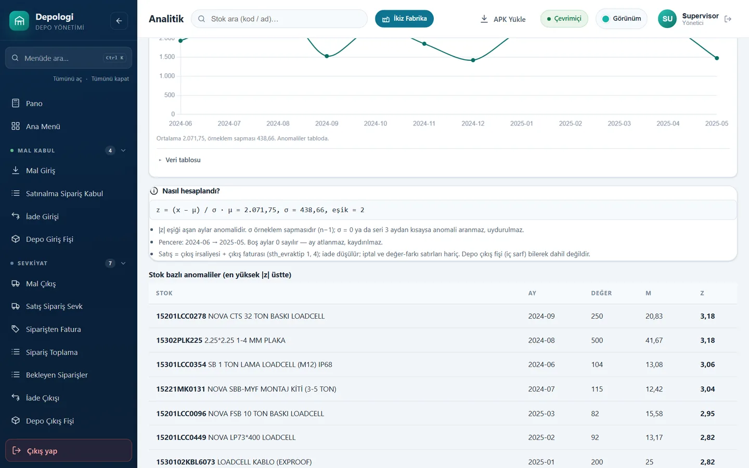Click the Satınalma Sipariş Kabul list icon
Screen dimensions: 749x468
(16, 193)
